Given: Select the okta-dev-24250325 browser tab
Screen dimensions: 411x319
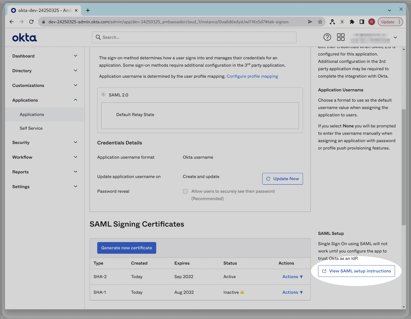Looking at the screenshot, I should pyautogui.click(x=44, y=10).
